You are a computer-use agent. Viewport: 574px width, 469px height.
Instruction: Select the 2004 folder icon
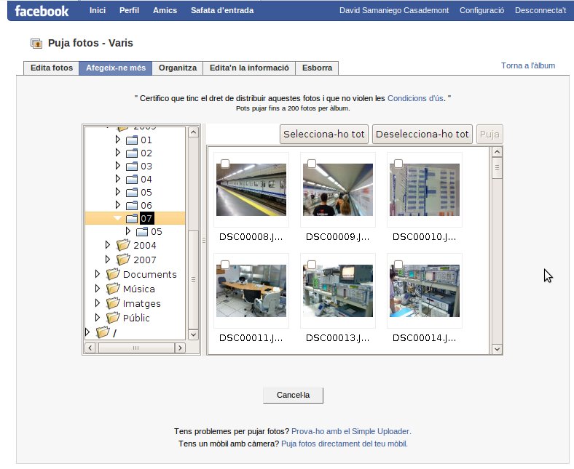point(122,245)
